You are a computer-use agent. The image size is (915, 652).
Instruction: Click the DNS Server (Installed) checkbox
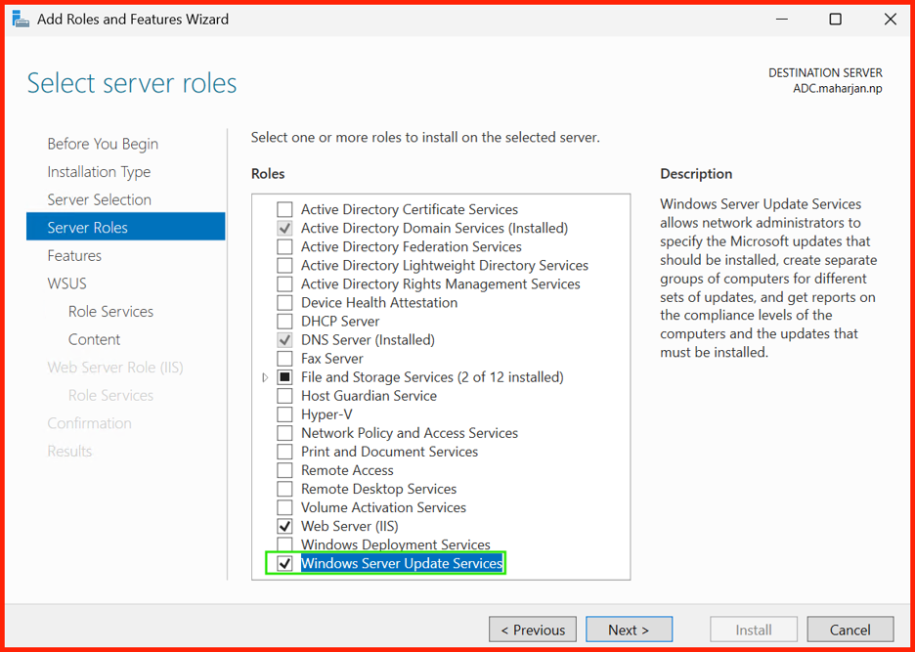pos(284,340)
